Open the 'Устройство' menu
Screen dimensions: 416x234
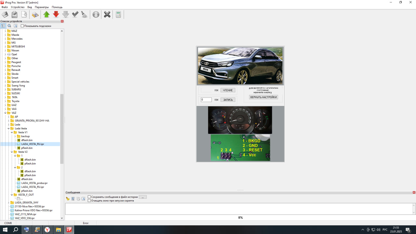18,7
